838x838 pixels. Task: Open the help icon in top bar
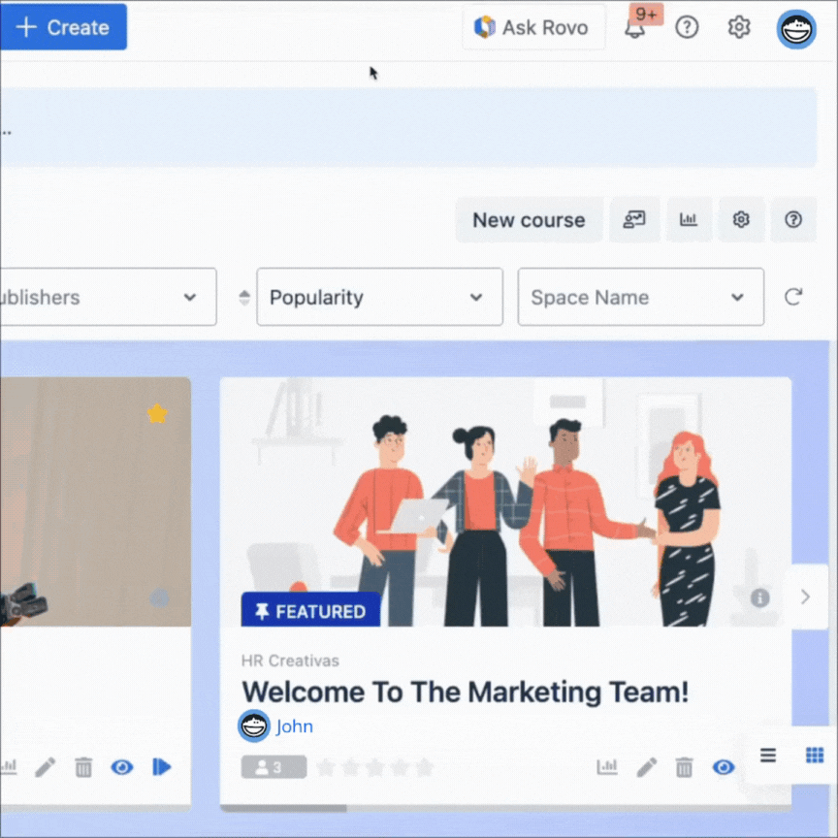coord(687,27)
